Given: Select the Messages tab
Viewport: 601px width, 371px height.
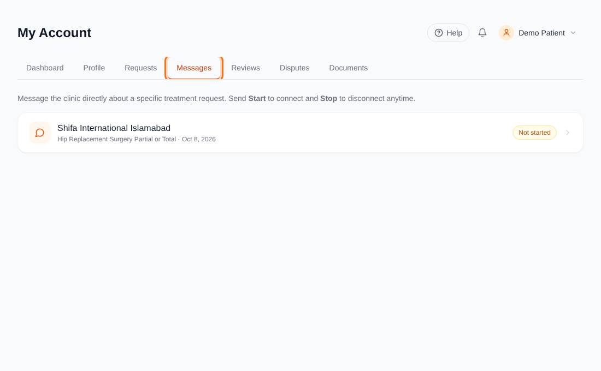Looking at the screenshot, I should tap(194, 68).
